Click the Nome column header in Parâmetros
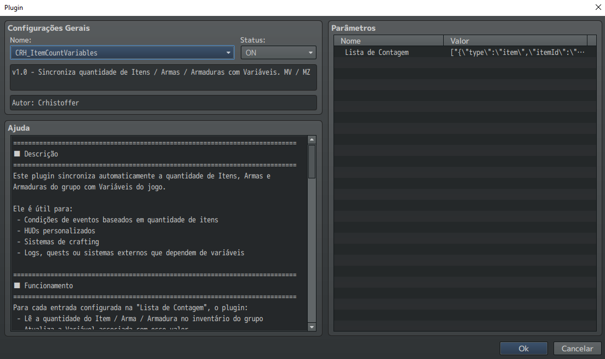Screen dimensions: 605x359 388,41
